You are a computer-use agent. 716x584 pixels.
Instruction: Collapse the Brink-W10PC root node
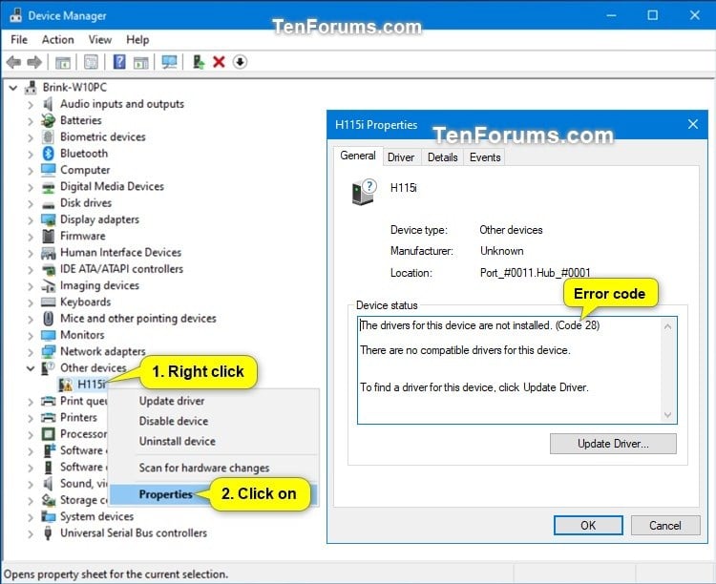[13, 87]
